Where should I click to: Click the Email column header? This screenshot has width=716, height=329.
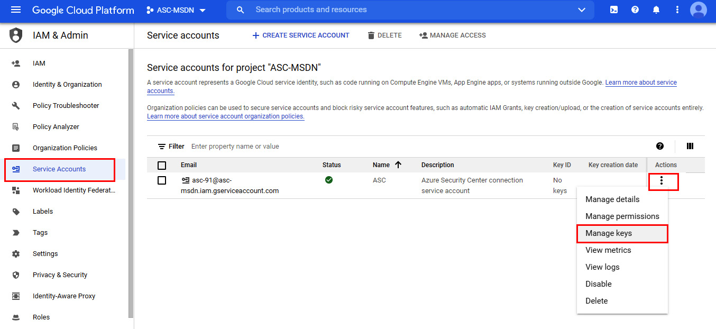(189, 165)
